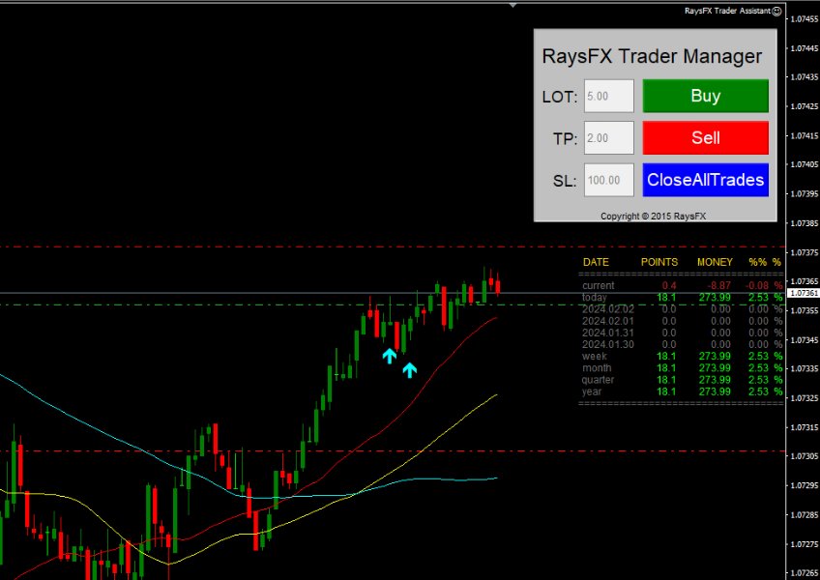Image resolution: width=820 pixels, height=580 pixels.
Task: Select the SL input box
Action: pos(609,180)
